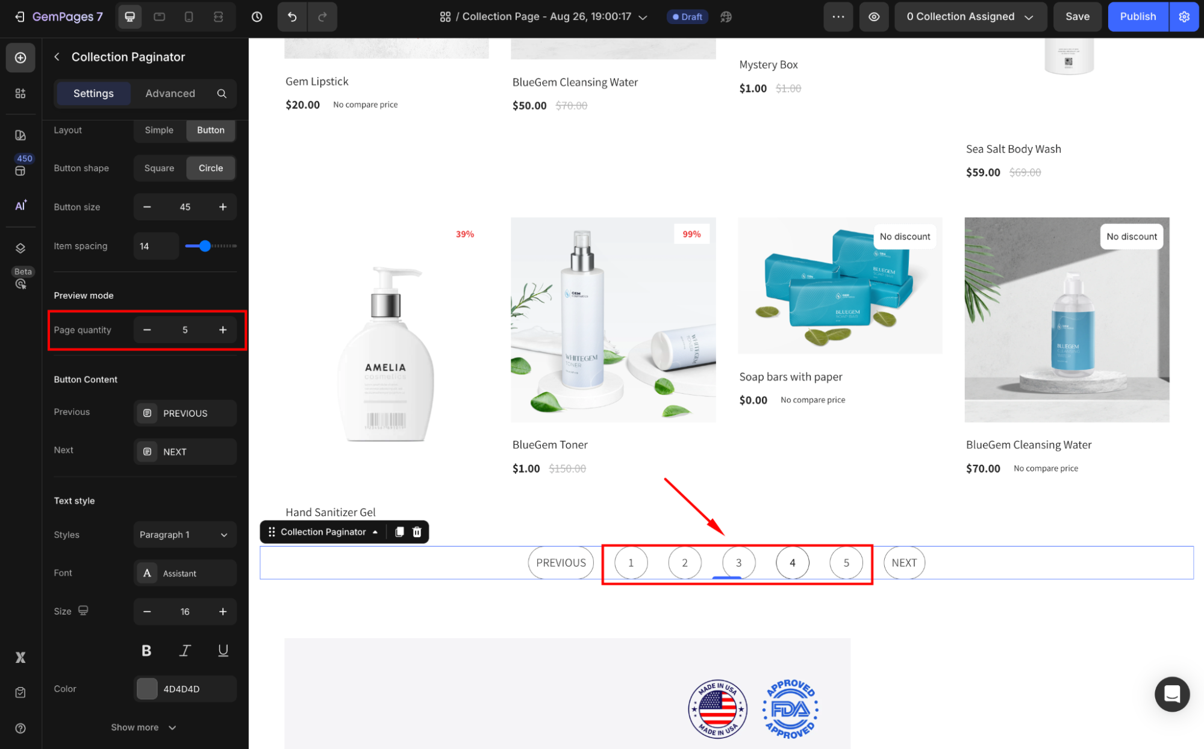The image size is (1204, 749).
Task: Select Square button shape
Action: point(159,168)
